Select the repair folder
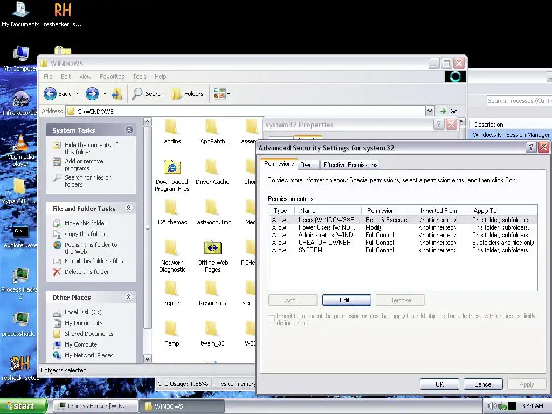Viewport: 552px width, 414px height. pyautogui.click(x=172, y=294)
